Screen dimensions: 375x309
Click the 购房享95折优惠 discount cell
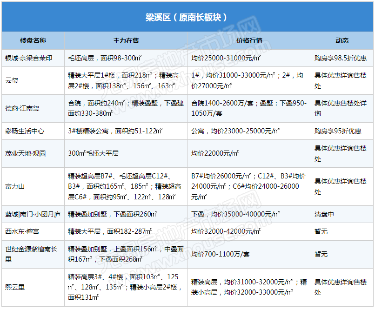338,131
